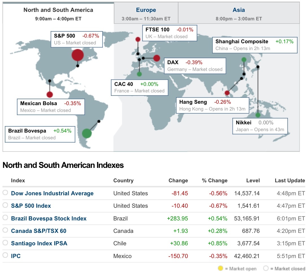The height and width of the screenshot is (273, 308).
Task: Click the red DAX map marker
Action: [x=157, y=58]
